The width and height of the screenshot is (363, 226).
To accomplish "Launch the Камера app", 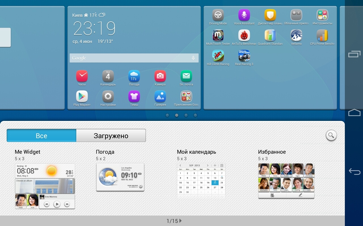I will [160, 76].
